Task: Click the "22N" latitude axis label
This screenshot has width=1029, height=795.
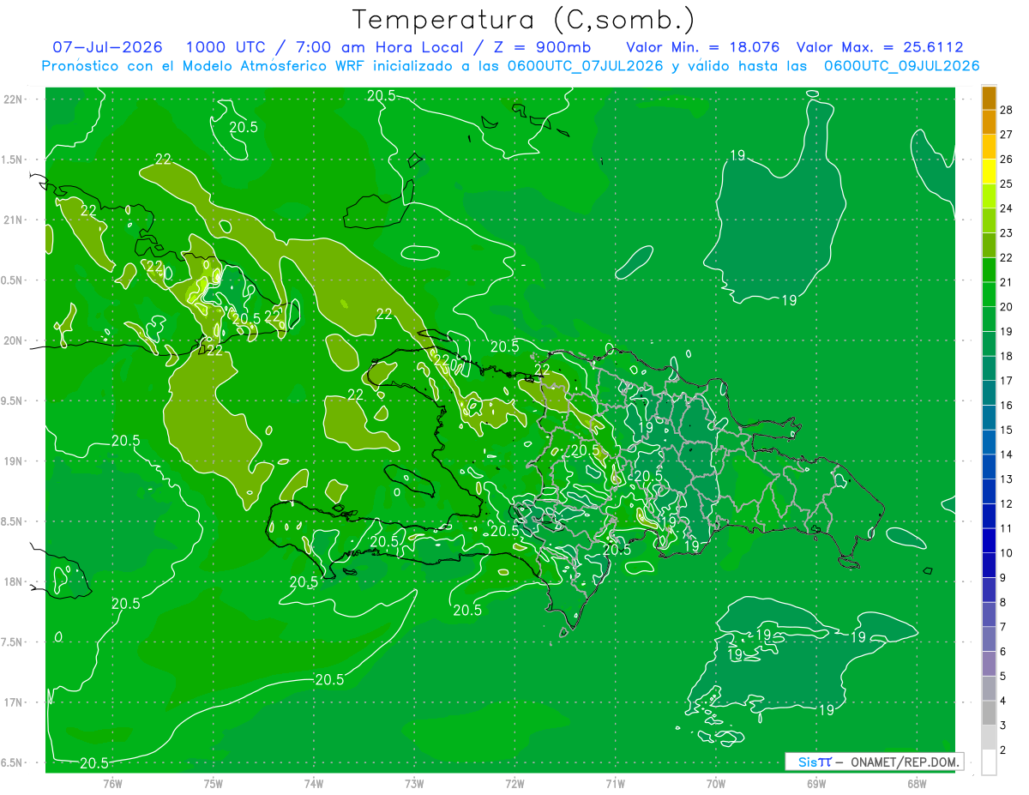Action: (x=13, y=99)
